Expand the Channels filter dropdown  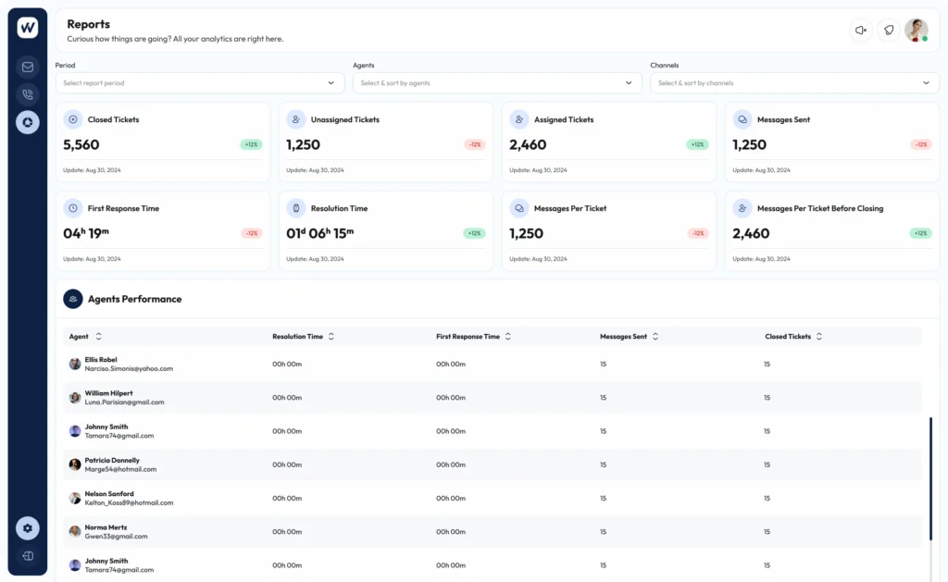point(794,83)
